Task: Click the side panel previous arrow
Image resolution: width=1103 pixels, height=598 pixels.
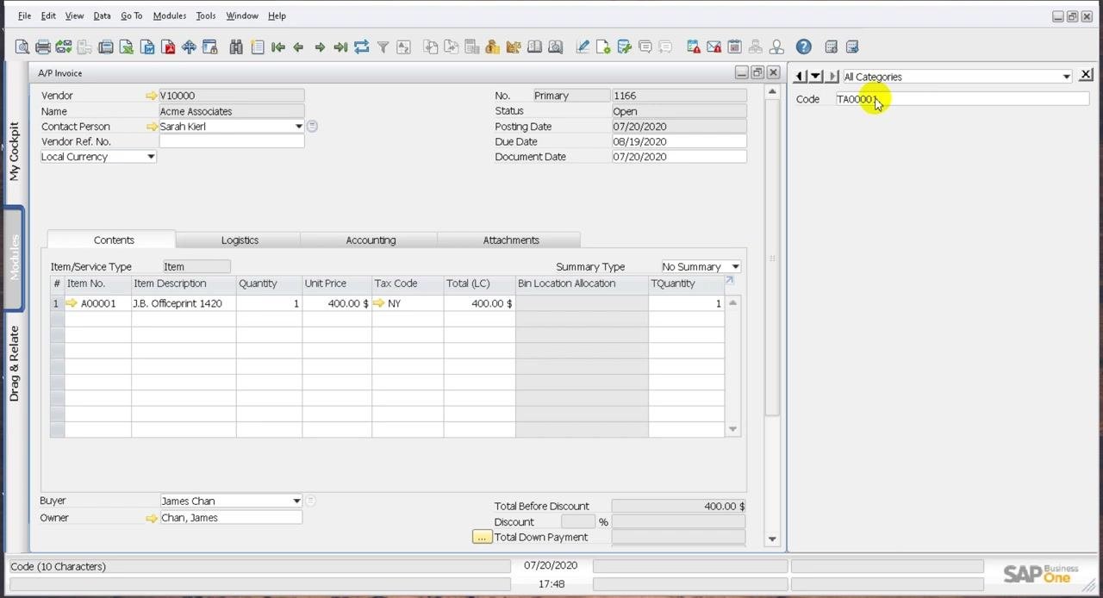Action: tap(799, 77)
